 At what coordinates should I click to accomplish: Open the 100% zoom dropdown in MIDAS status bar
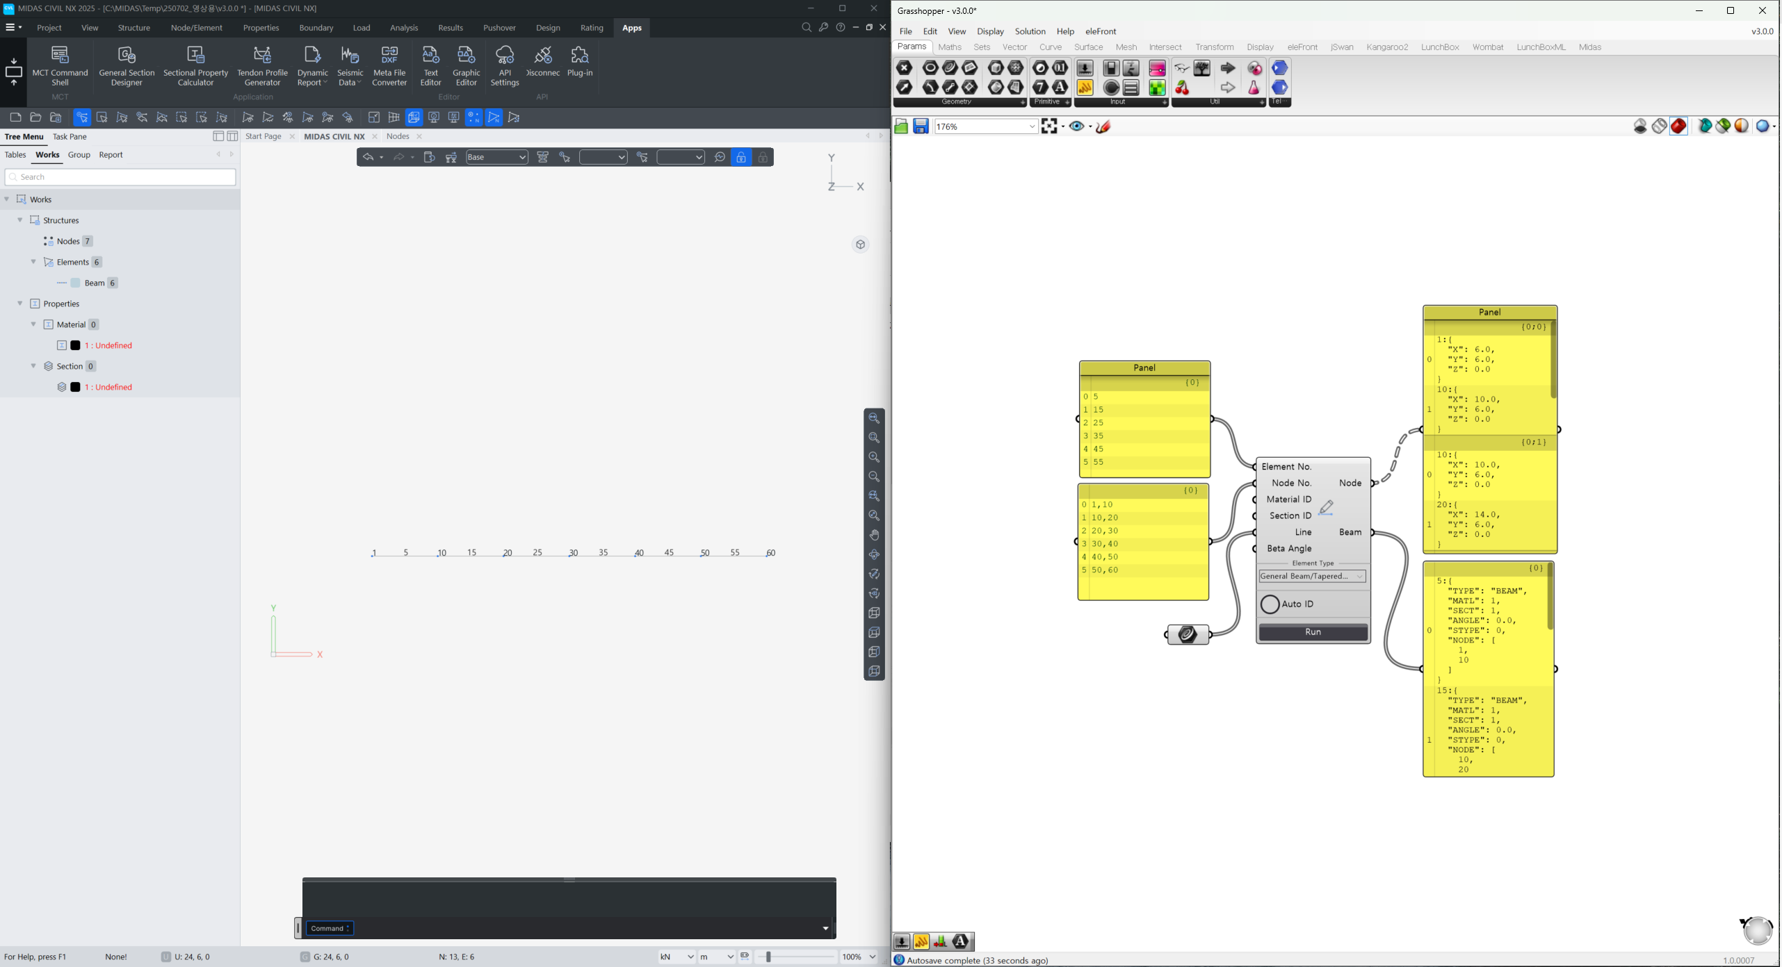pyautogui.click(x=859, y=957)
